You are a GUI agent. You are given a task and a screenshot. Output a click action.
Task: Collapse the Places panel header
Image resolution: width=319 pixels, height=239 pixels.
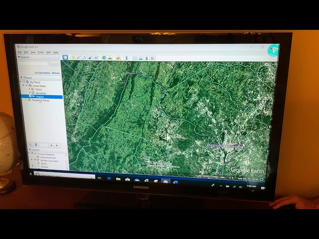[40, 78]
